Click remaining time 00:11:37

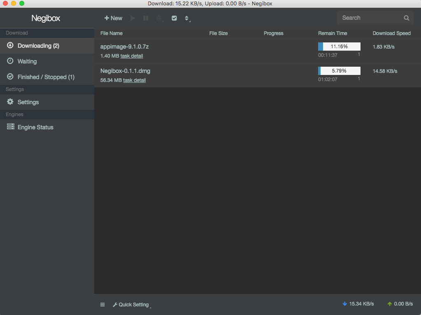(328, 55)
